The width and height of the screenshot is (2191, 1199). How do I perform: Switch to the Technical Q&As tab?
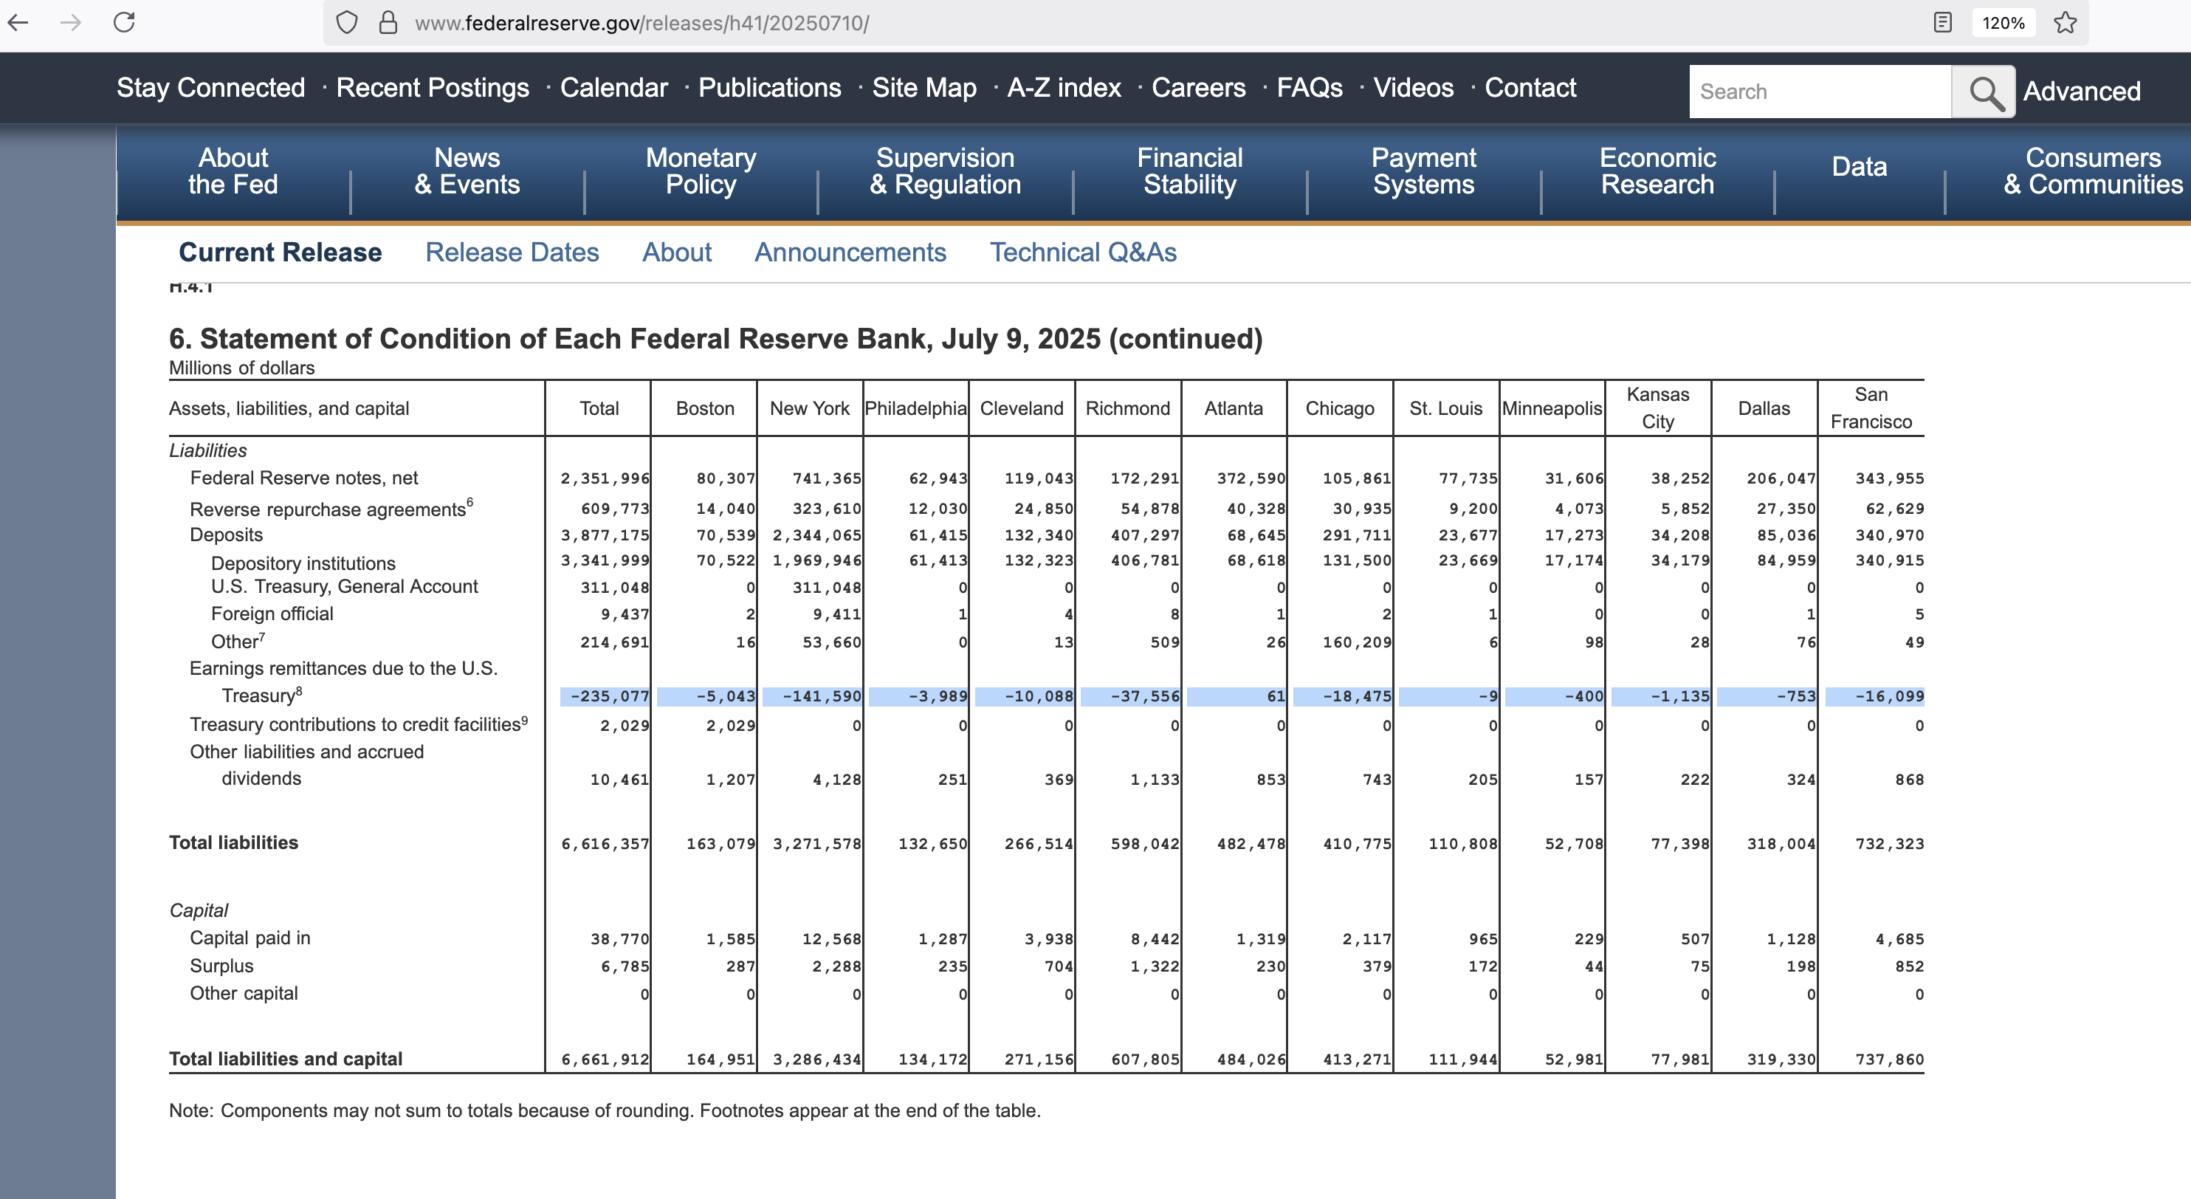[1083, 252]
